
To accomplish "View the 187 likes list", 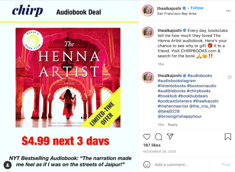I will coord(152,145).
